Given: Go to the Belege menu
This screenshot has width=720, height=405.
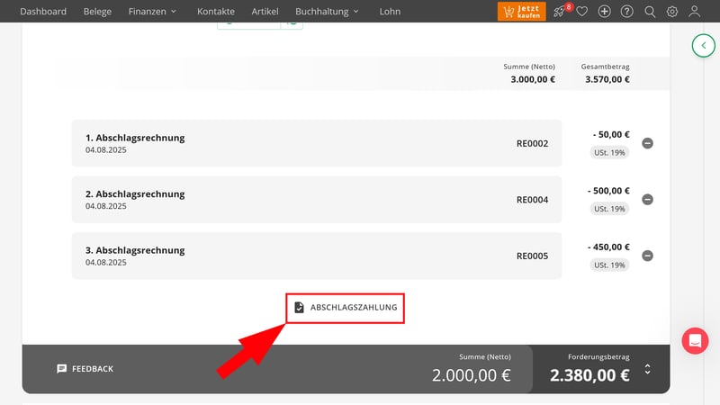Looking at the screenshot, I should click(x=97, y=12).
